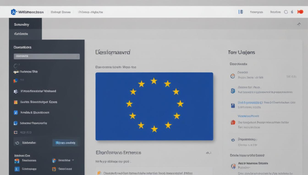Select the dimmed "NGF R13" sidebar entry
Image resolution: width=308 pixels, height=175 pixels.
(x=26, y=133)
